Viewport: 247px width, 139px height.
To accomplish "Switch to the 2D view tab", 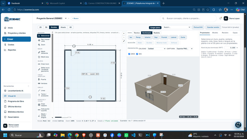I will (x=40, y=27).
